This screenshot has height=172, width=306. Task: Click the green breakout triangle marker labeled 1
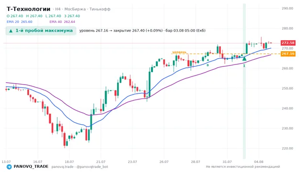tap(244, 58)
